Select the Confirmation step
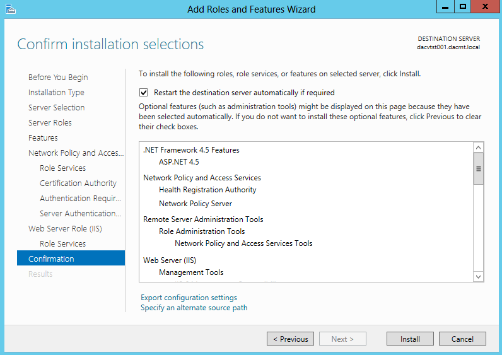Screen dimensions: 502x355 coord(71,258)
